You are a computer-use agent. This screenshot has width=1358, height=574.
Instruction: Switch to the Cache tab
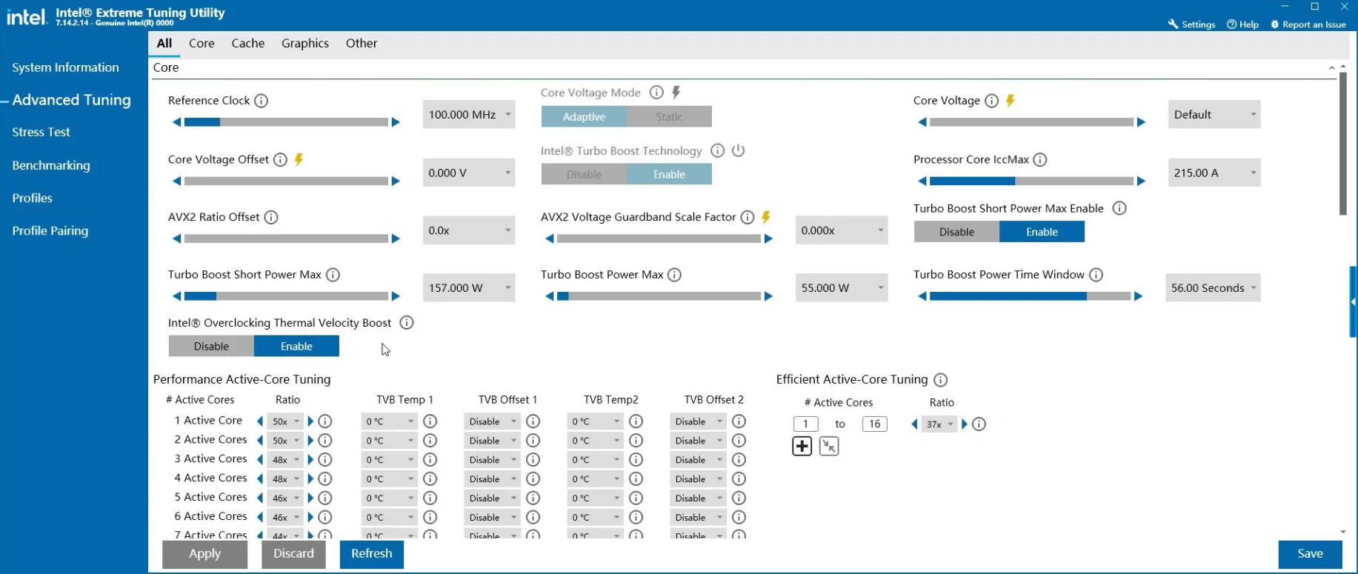coord(247,43)
